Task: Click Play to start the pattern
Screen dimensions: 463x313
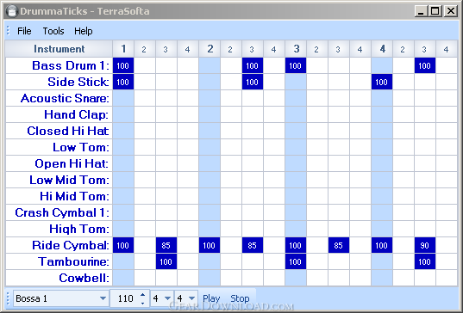Action: pos(211,298)
